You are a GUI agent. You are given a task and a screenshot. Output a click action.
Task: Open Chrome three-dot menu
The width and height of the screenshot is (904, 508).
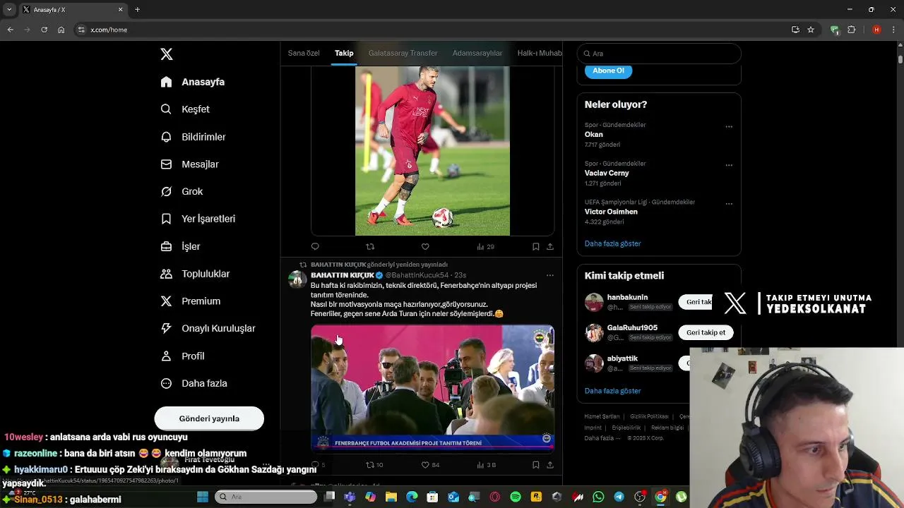[893, 30]
